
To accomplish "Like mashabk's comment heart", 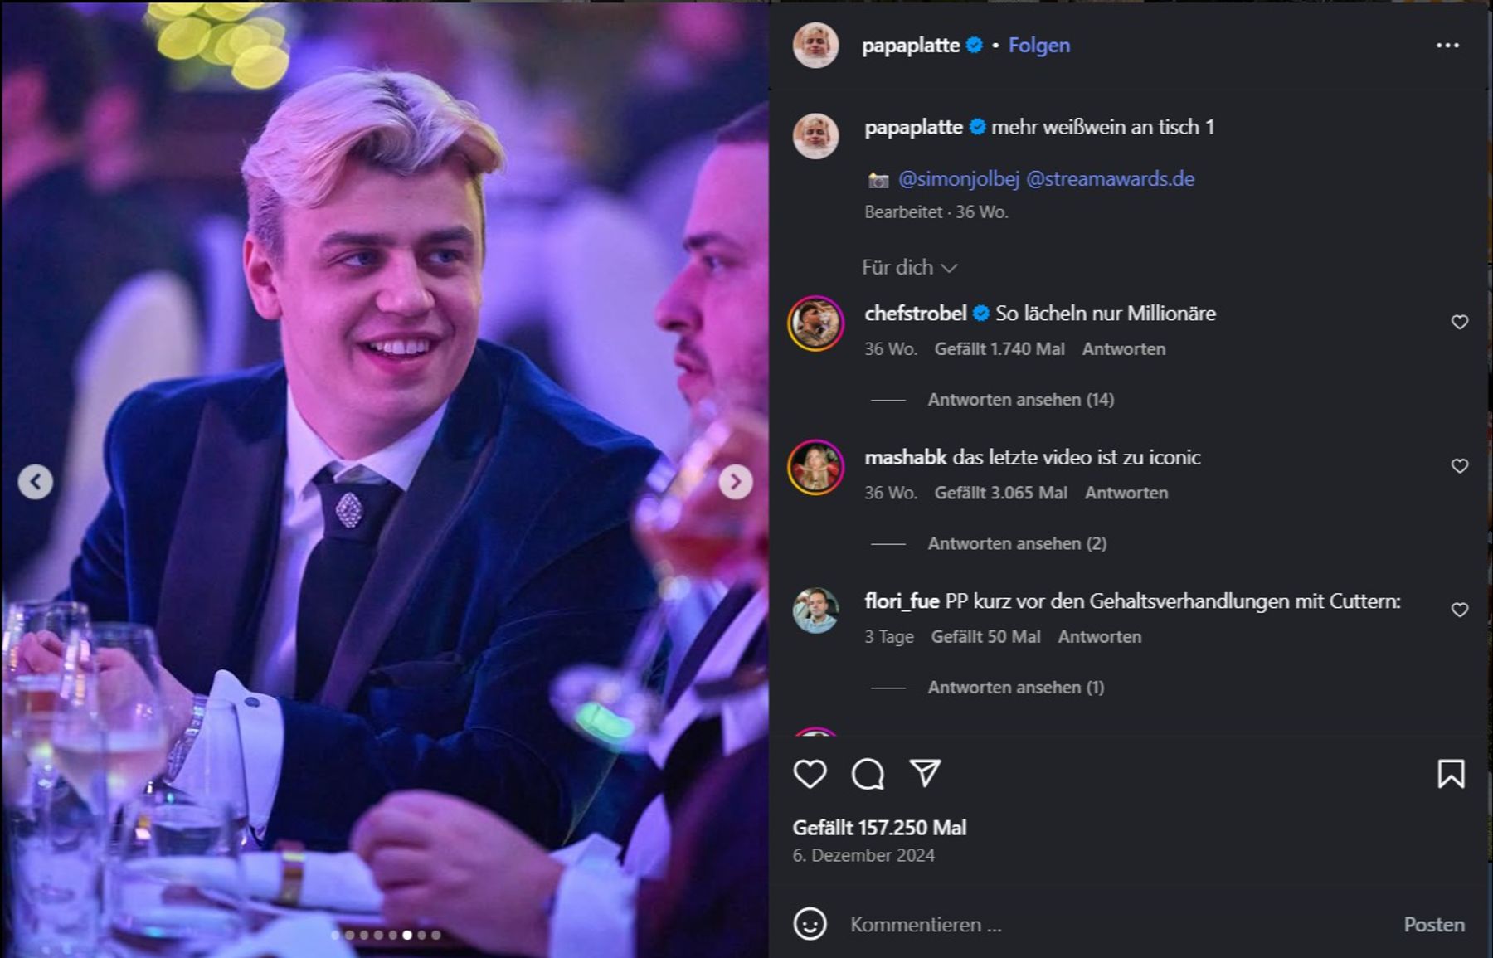I will point(1459,466).
